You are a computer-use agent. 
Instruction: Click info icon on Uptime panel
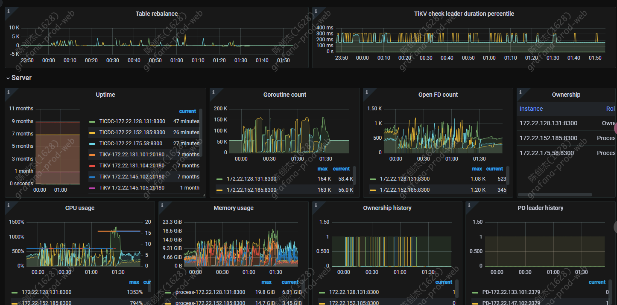pyautogui.click(x=8, y=91)
